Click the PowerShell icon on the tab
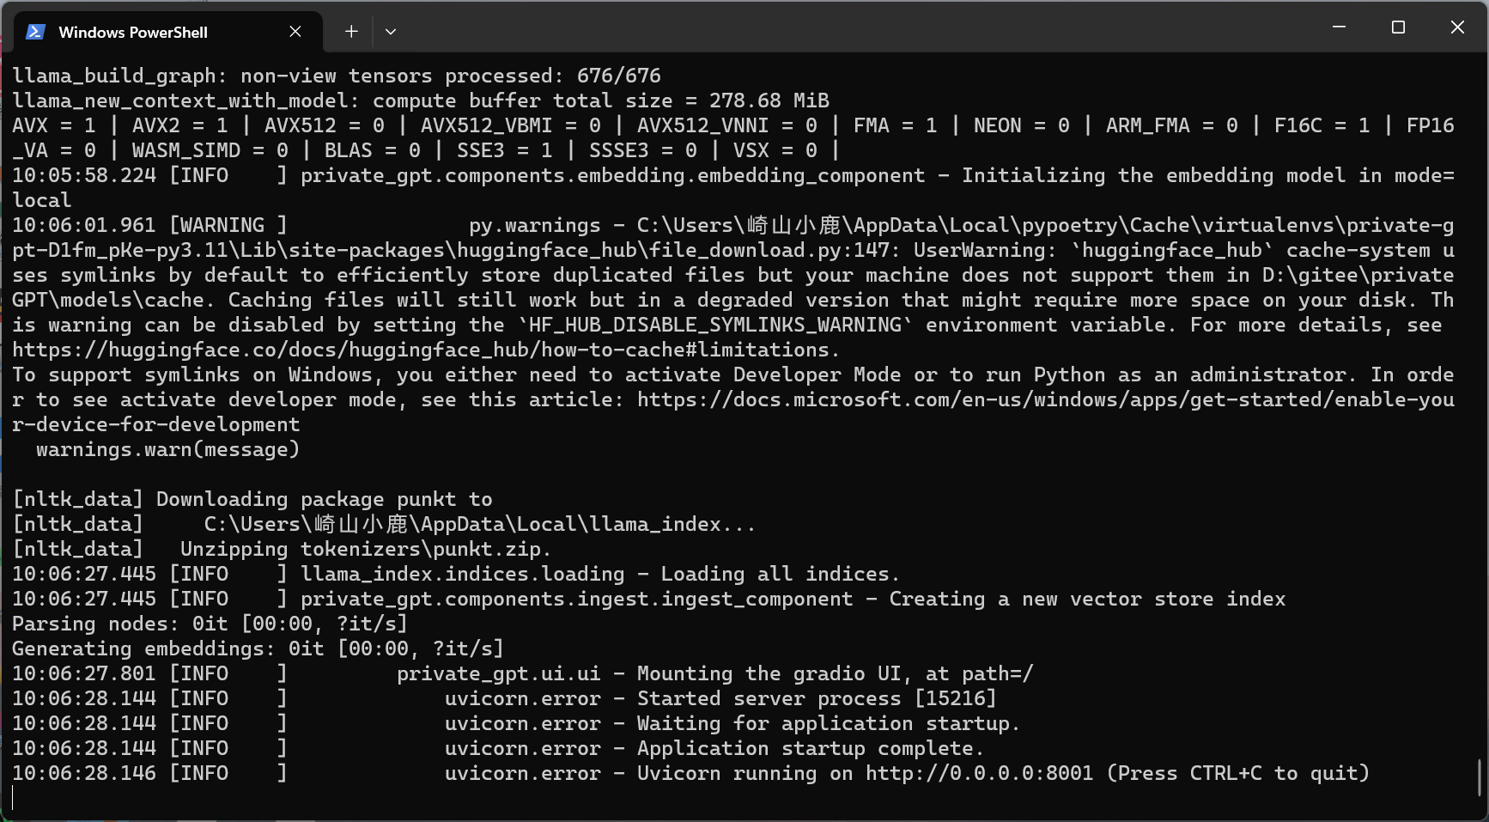The image size is (1489, 822). click(35, 32)
